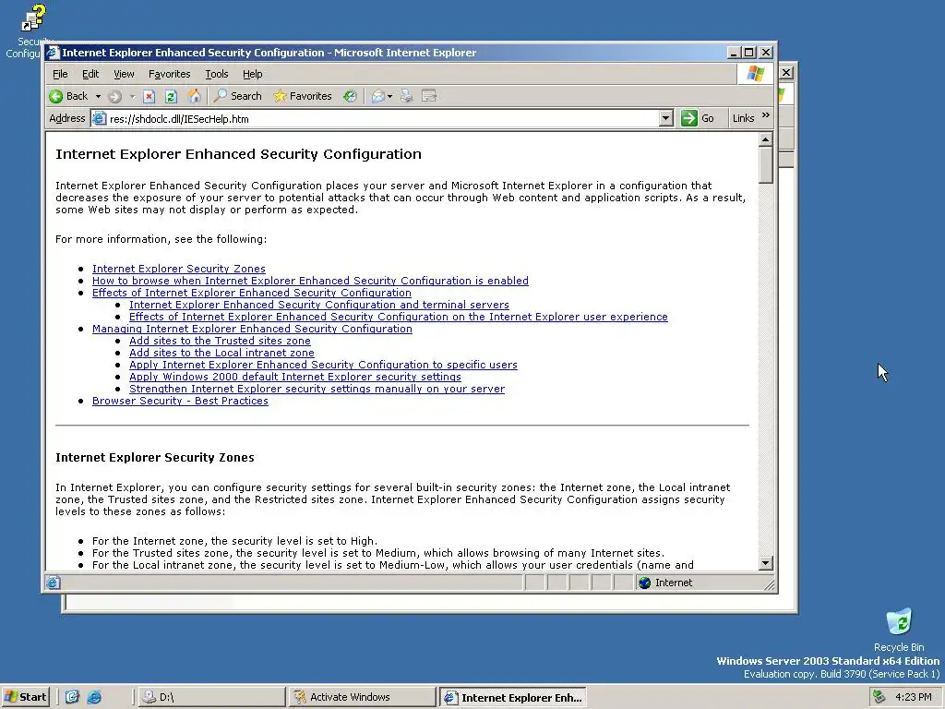Stop page loading with the red X icon

[149, 96]
